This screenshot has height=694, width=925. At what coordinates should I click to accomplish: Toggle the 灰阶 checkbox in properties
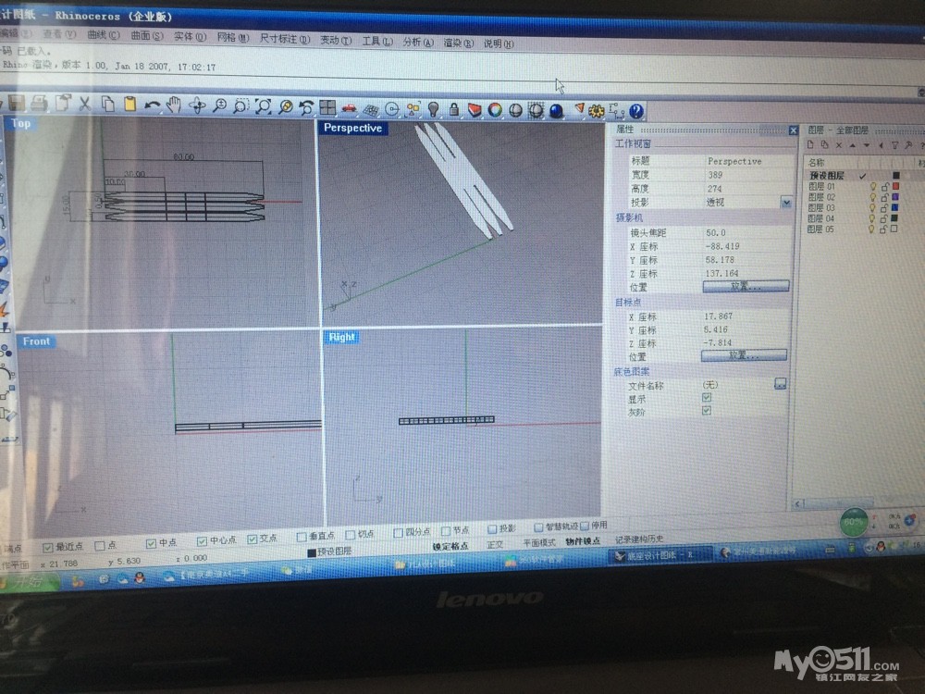(x=707, y=410)
